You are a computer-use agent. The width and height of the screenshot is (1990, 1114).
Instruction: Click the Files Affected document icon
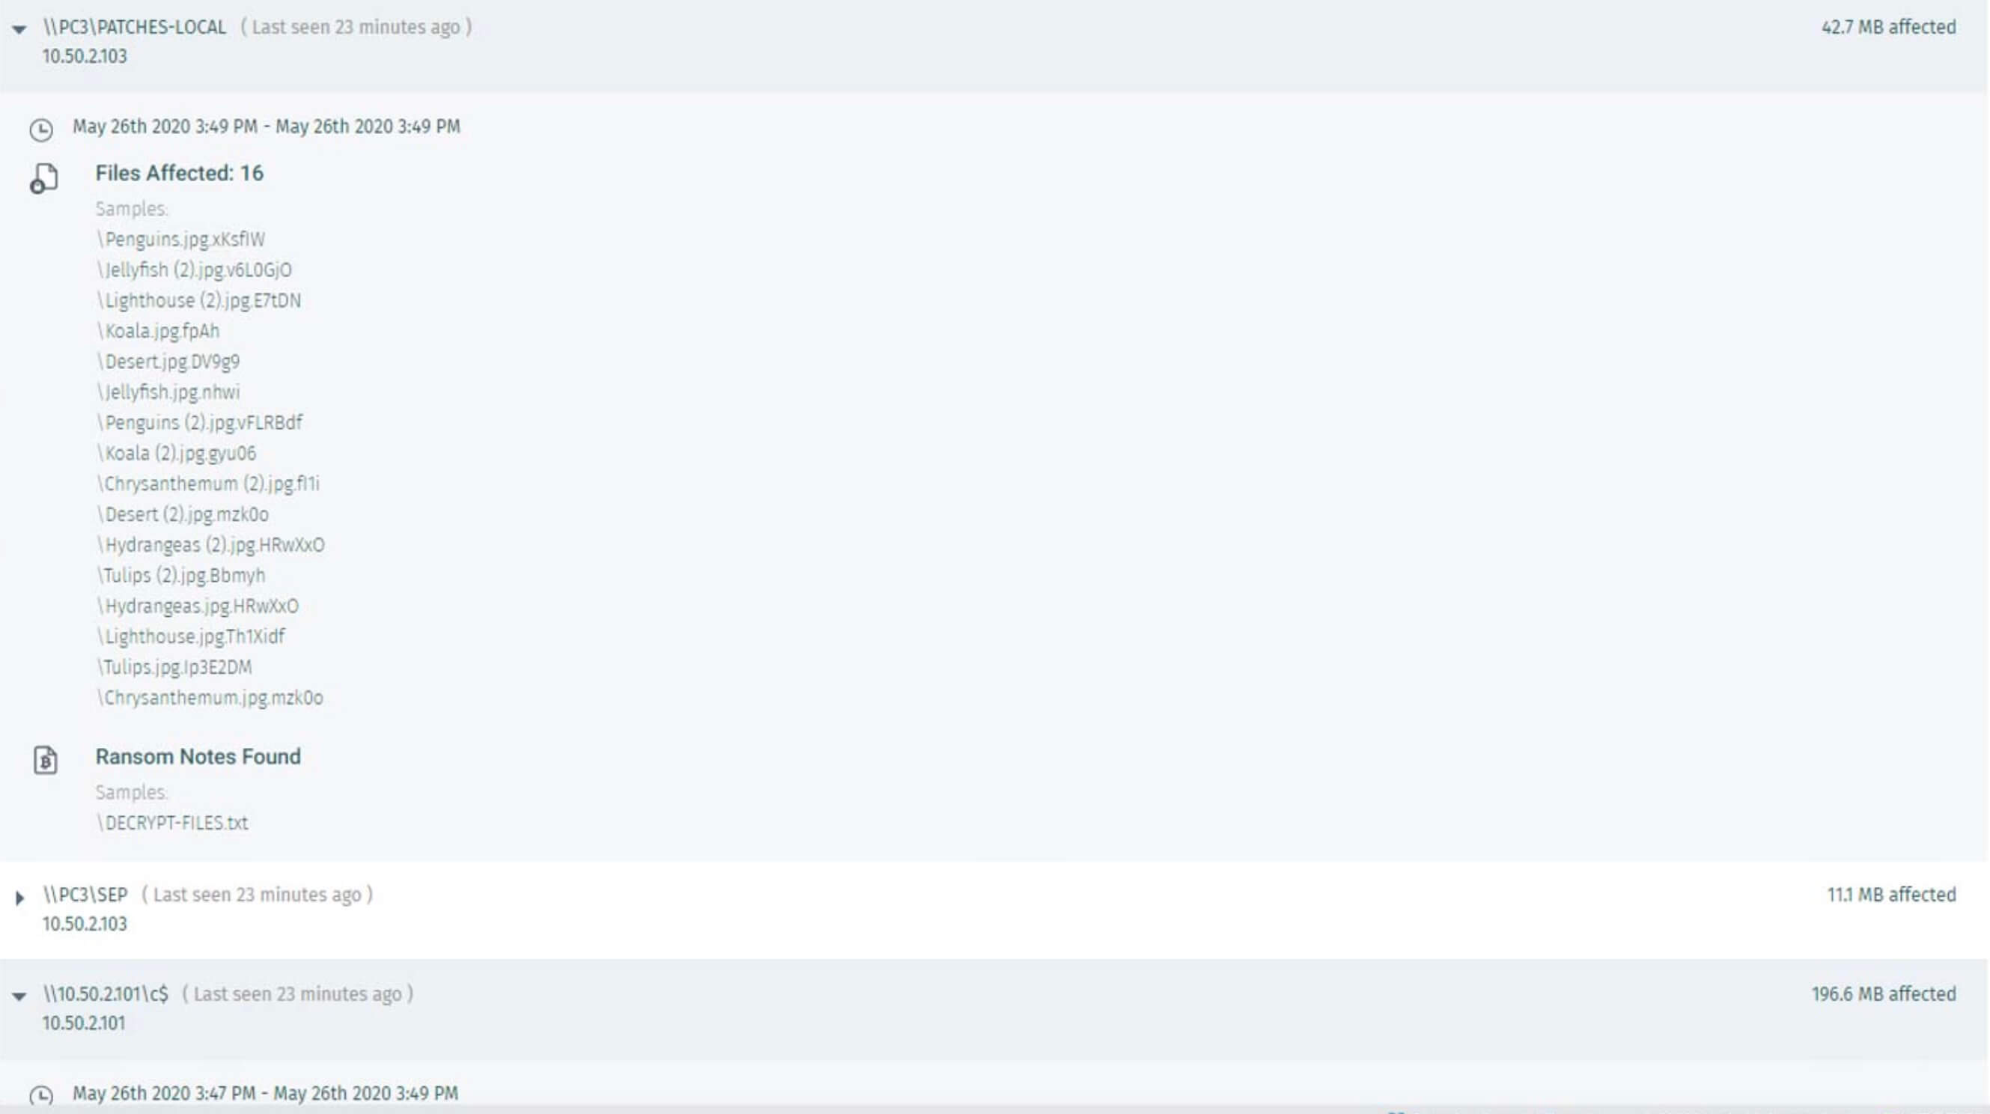point(44,177)
